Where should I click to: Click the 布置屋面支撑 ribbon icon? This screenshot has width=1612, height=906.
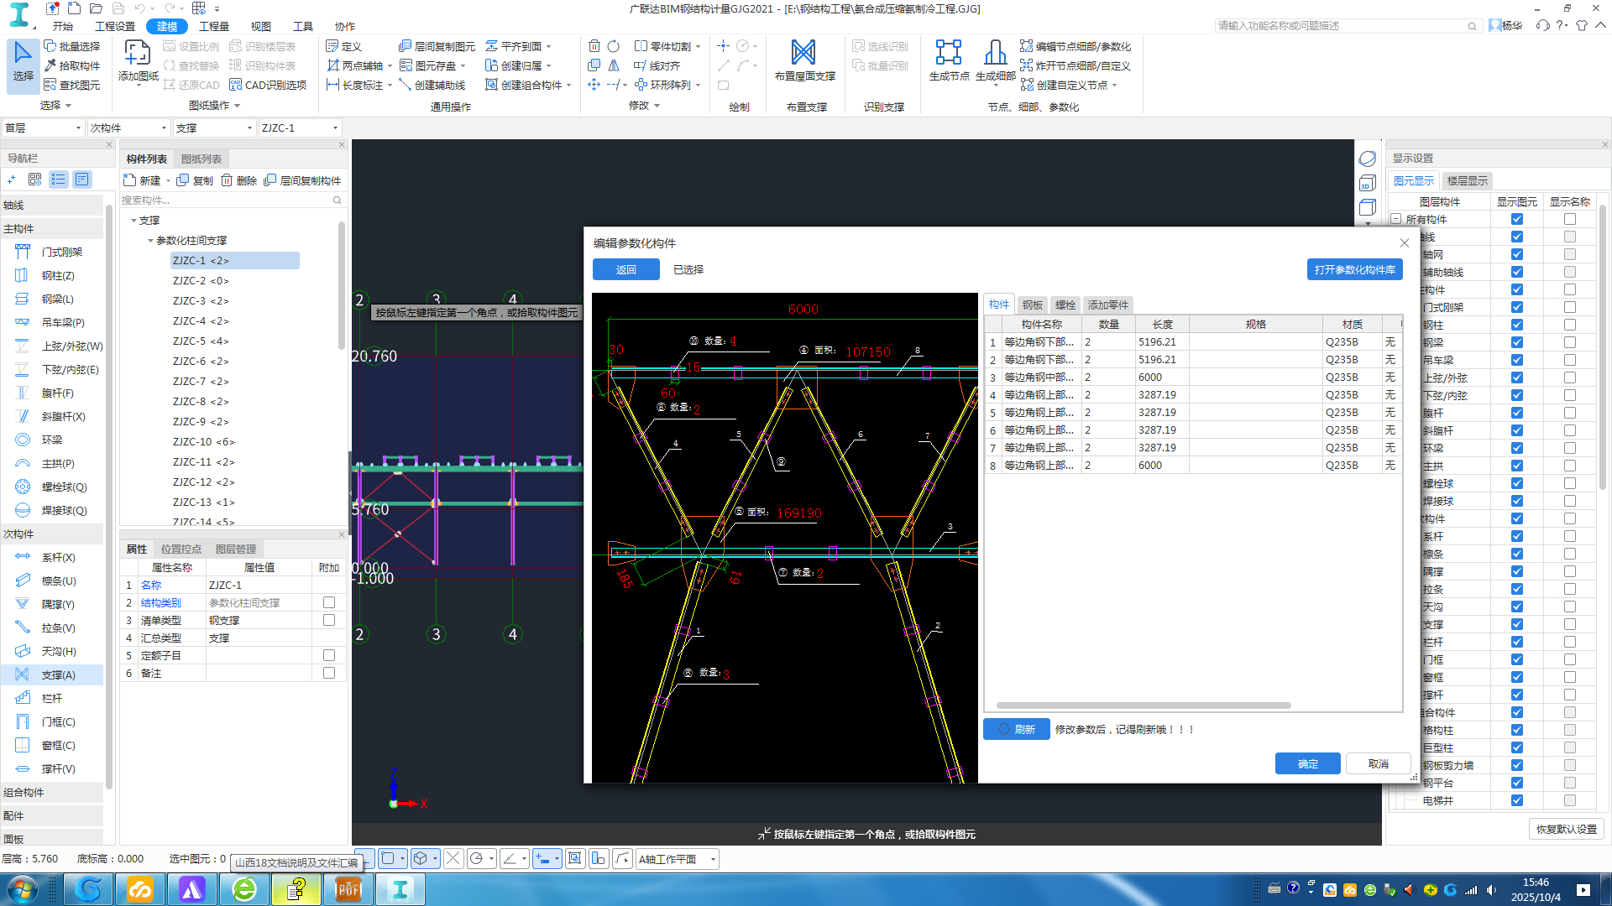803,54
